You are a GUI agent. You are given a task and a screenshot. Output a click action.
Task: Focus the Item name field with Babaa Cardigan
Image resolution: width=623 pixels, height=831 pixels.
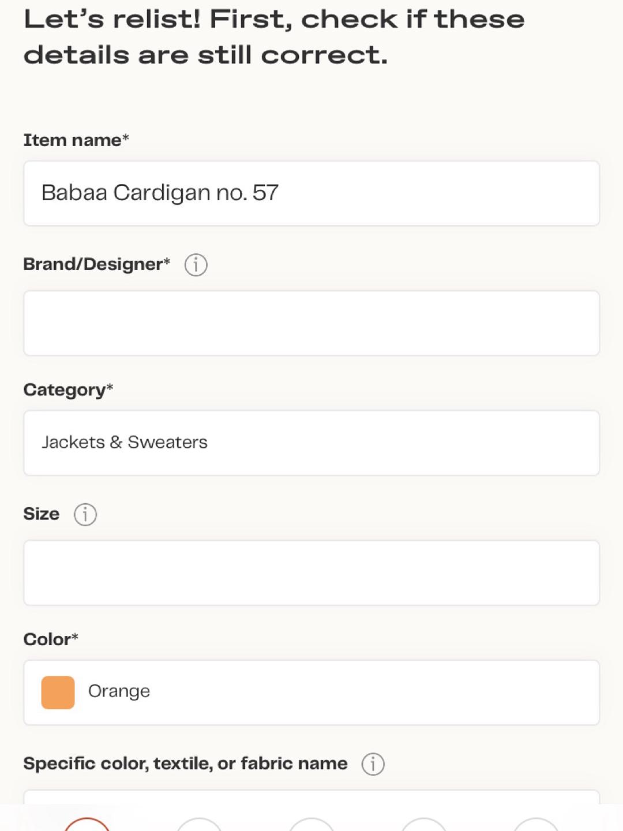[311, 193]
